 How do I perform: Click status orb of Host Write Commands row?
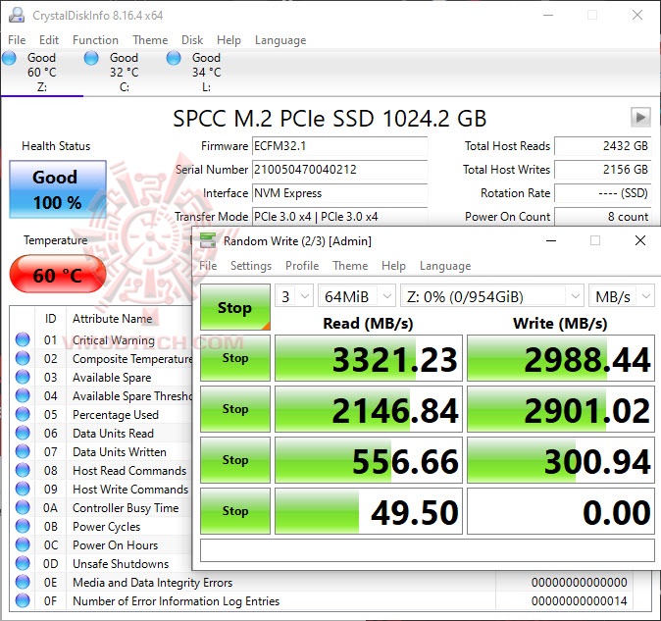point(23,489)
